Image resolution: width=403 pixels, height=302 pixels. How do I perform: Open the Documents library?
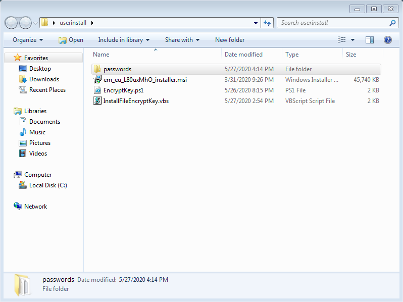pos(45,122)
